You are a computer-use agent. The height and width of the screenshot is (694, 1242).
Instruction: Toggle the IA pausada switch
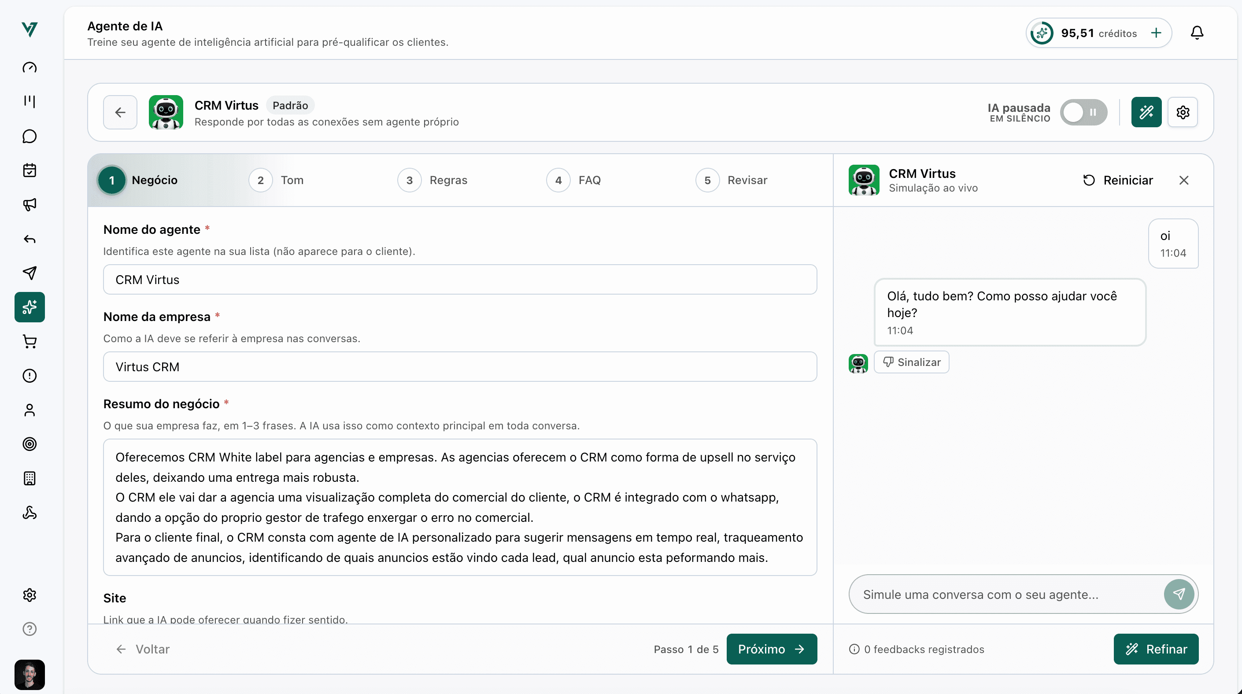pyautogui.click(x=1083, y=112)
